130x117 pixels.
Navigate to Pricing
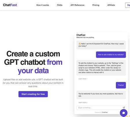tap(96, 5)
